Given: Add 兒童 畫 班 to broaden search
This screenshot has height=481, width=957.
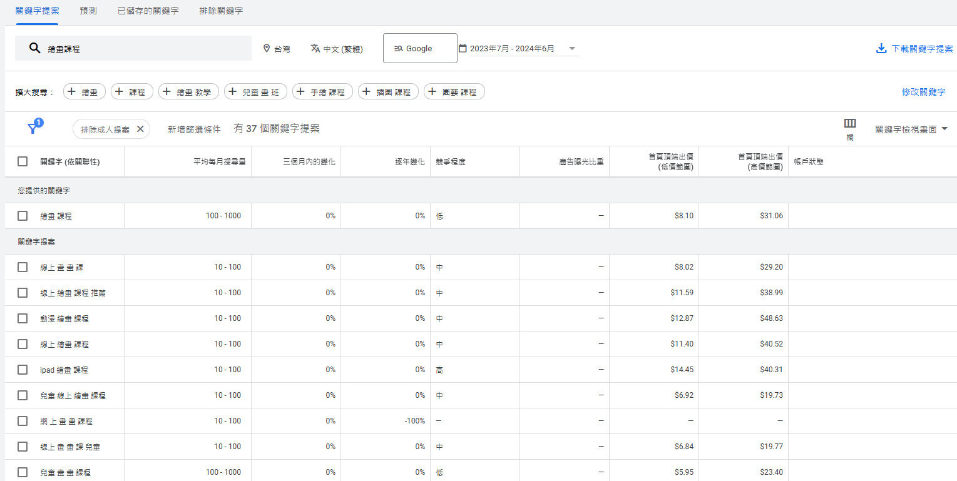Looking at the screenshot, I should 255,92.
